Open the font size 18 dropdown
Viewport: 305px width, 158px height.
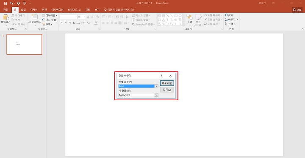click(x=85, y=17)
